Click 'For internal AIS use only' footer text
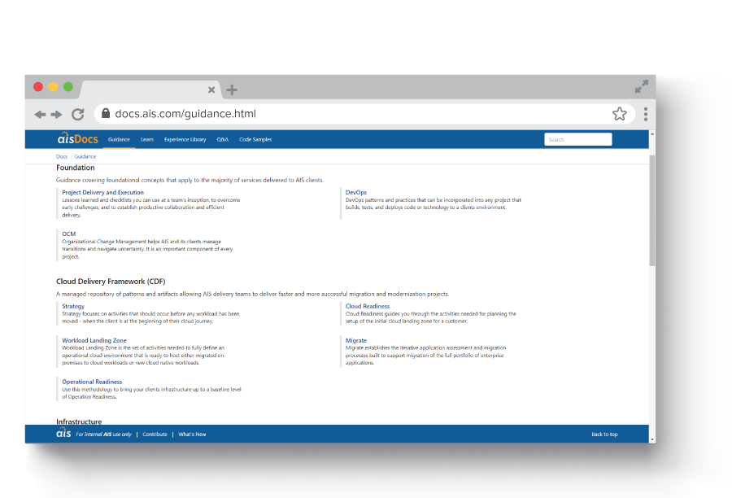 tap(103, 435)
